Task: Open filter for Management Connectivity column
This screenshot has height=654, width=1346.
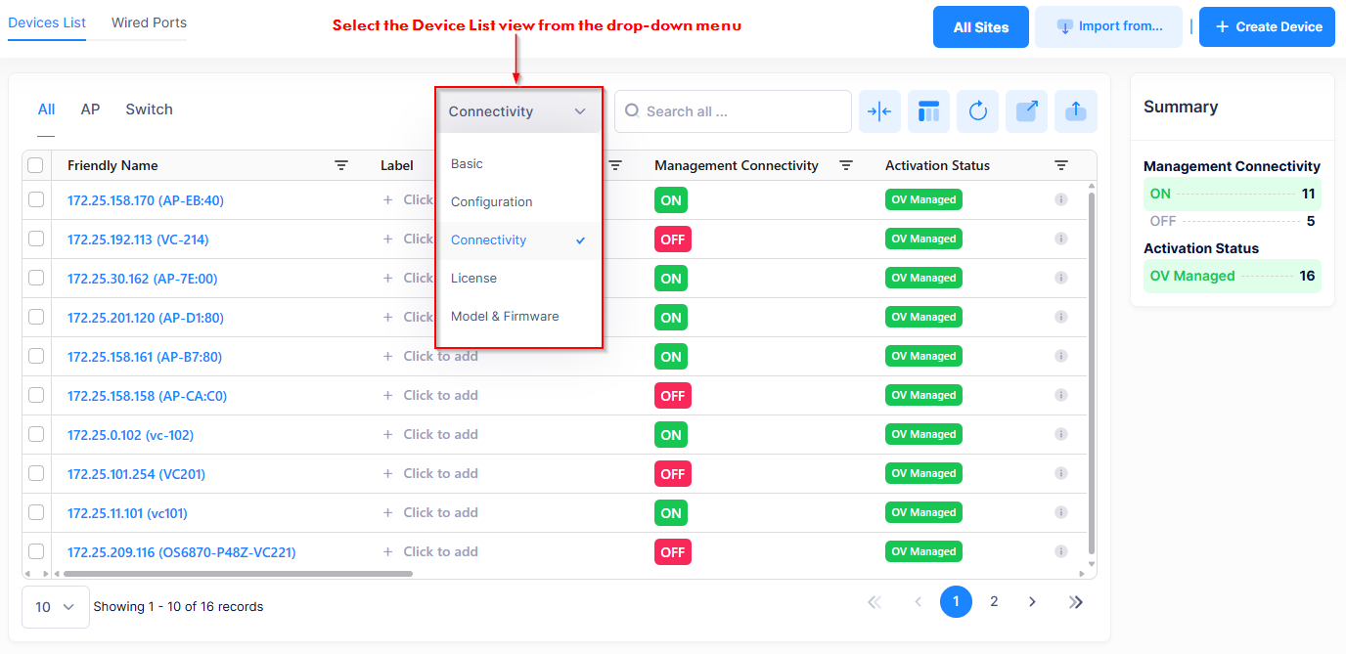Action: coord(846,166)
